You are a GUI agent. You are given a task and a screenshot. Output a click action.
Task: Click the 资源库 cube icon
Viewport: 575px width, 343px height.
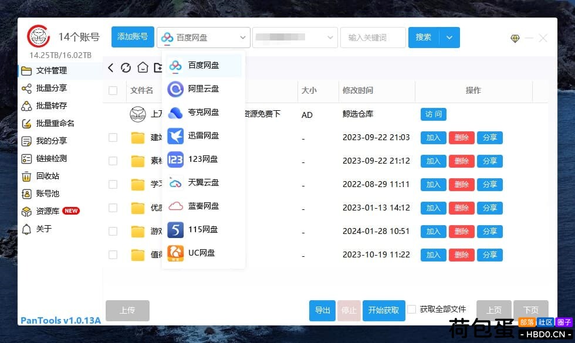tap(26, 212)
